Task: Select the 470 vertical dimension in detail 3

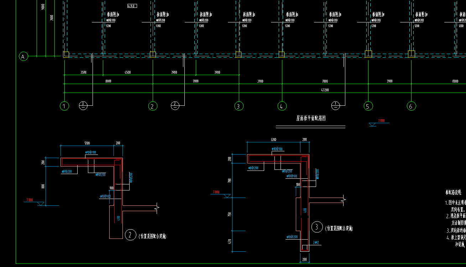Action: [230, 241]
